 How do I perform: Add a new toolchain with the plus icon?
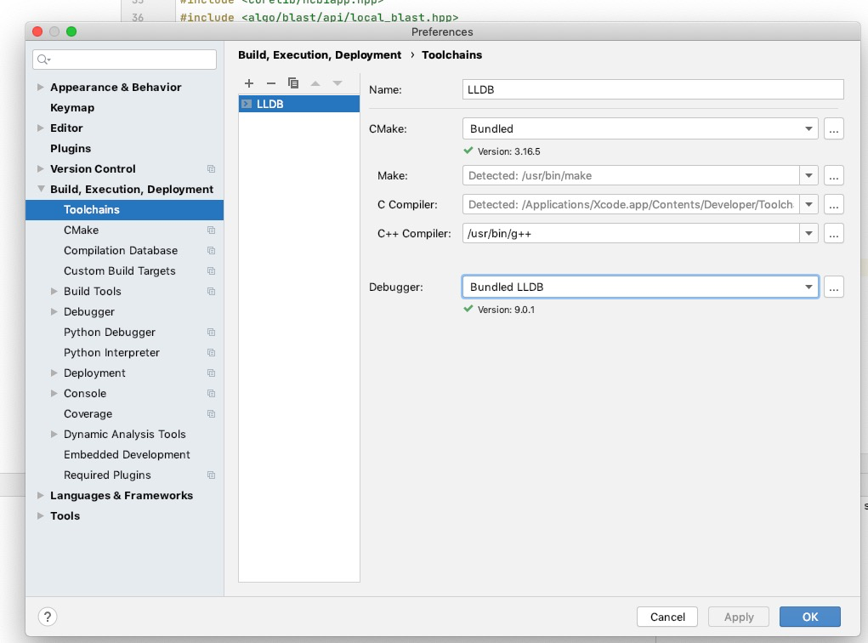pos(249,83)
